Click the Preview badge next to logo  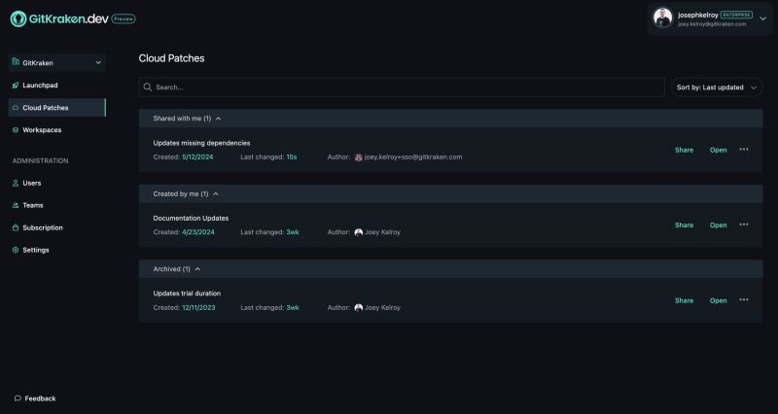[x=124, y=18]
